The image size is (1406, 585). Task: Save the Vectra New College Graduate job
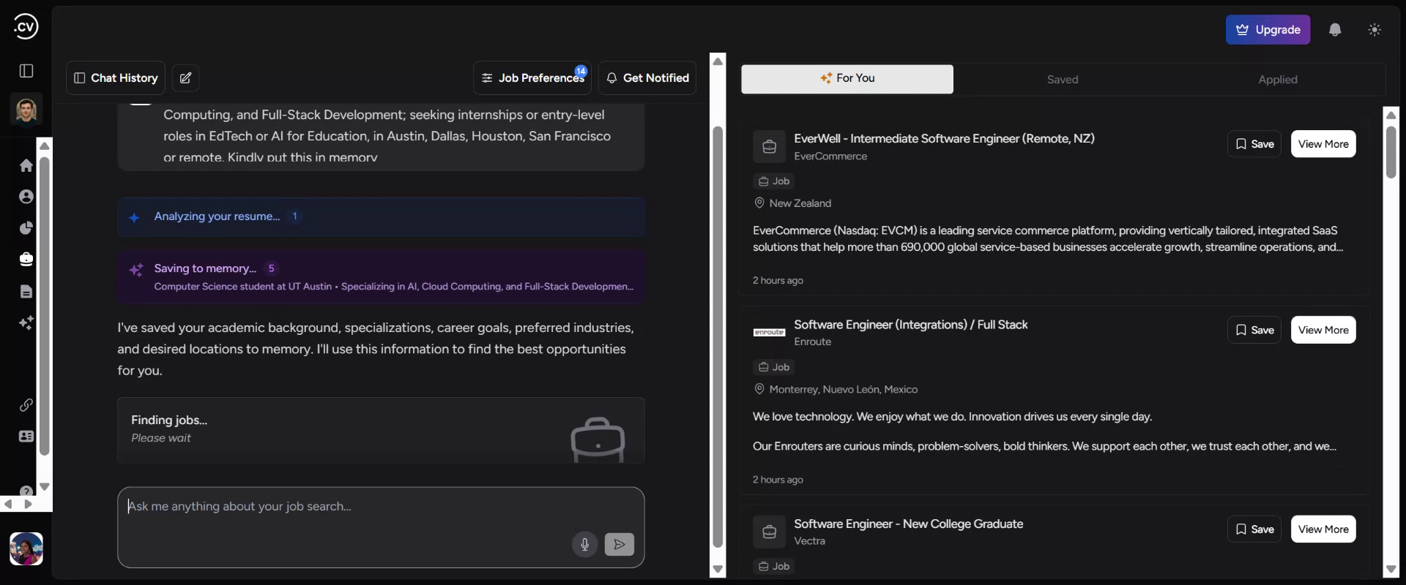(1254, 529)
